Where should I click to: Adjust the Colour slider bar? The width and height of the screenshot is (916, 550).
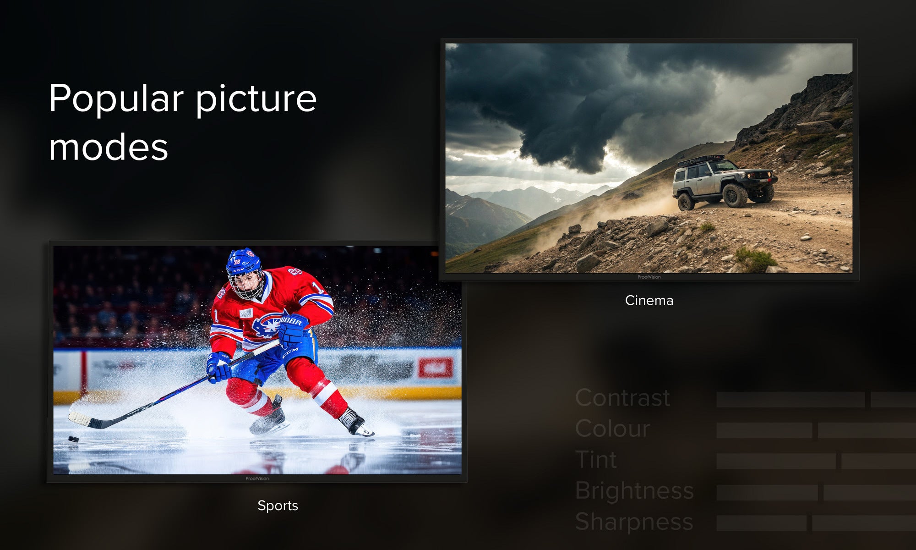[x=816, y=430]
